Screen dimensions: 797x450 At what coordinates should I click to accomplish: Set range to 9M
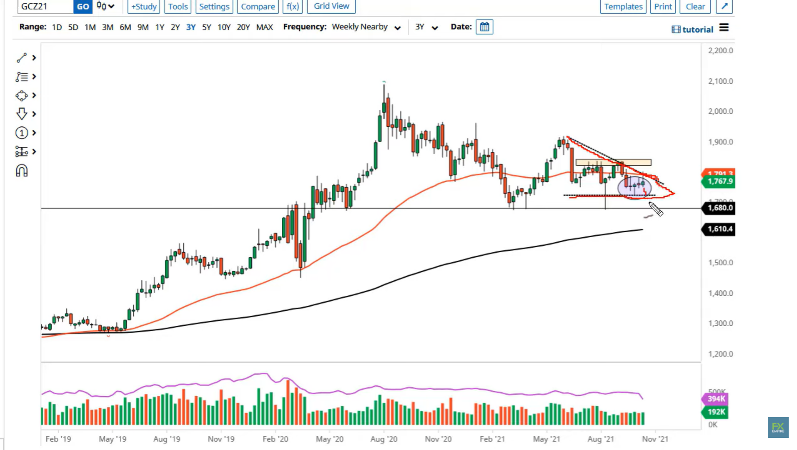[143, 28]
